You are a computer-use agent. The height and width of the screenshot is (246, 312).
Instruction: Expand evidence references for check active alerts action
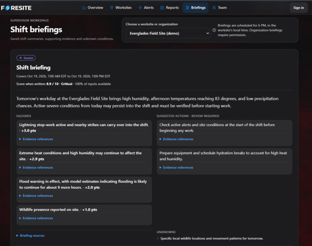pyautogui.click(x=177, y=139)
